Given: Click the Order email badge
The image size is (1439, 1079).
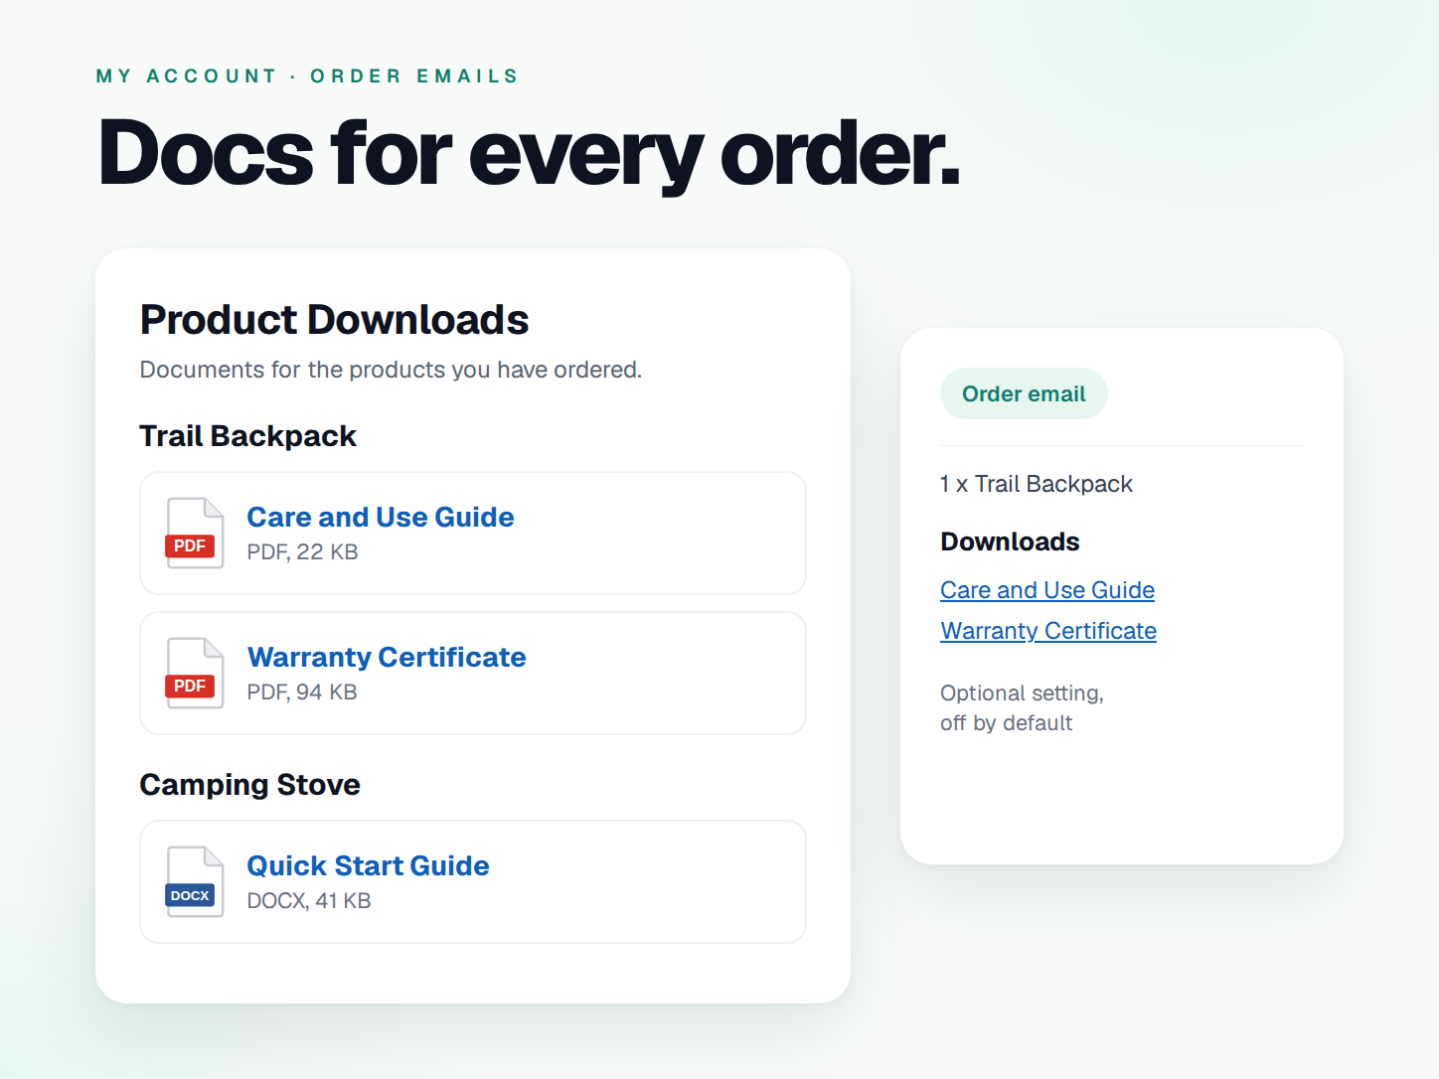Looking at the screenshot, I should point(1024,393).
